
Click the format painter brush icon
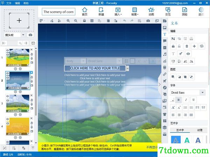pyautogui.click(x=181, y=54)
